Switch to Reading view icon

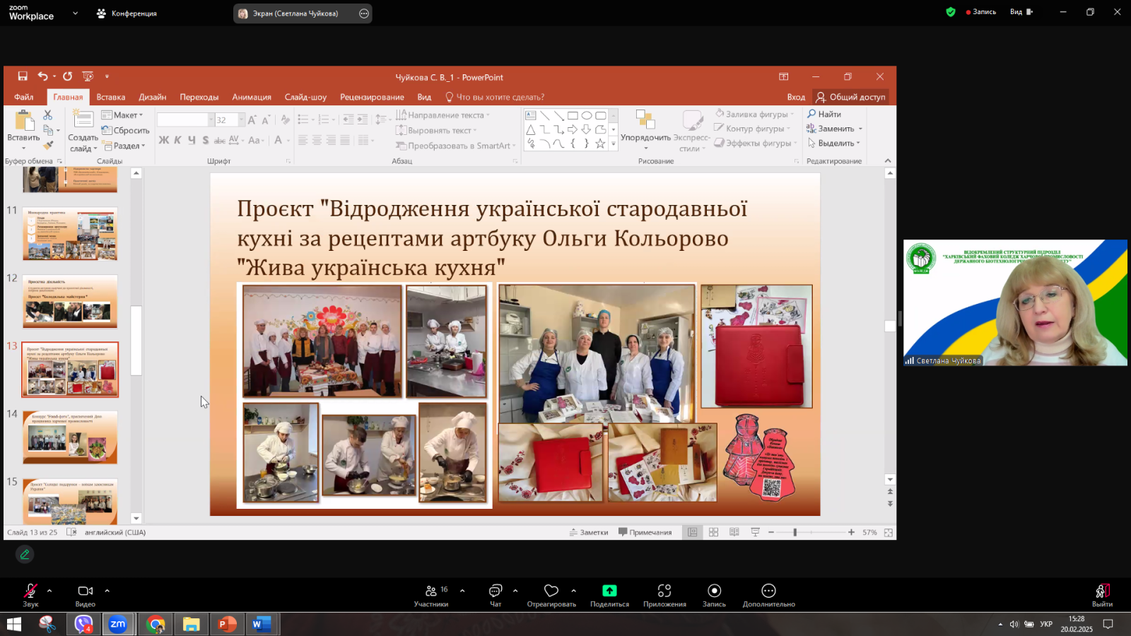point(734,532)
